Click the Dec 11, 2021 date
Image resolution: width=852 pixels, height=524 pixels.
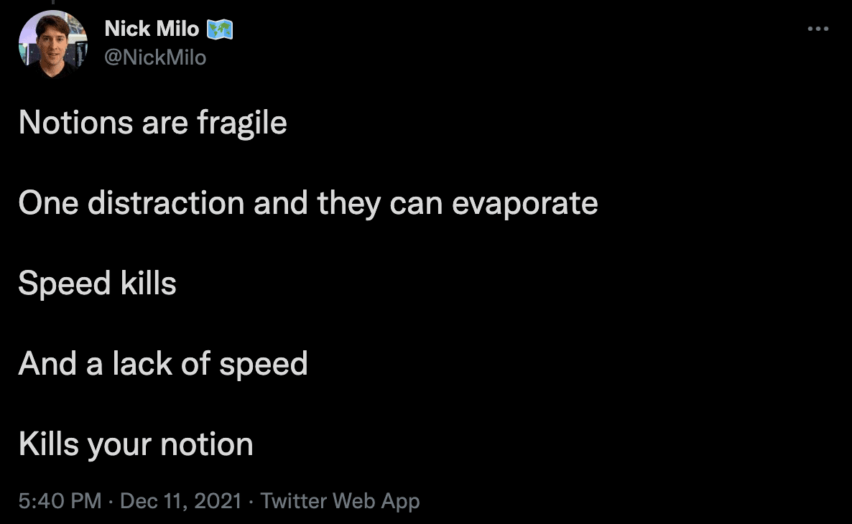pyautogui.click(x=180, y=500)
